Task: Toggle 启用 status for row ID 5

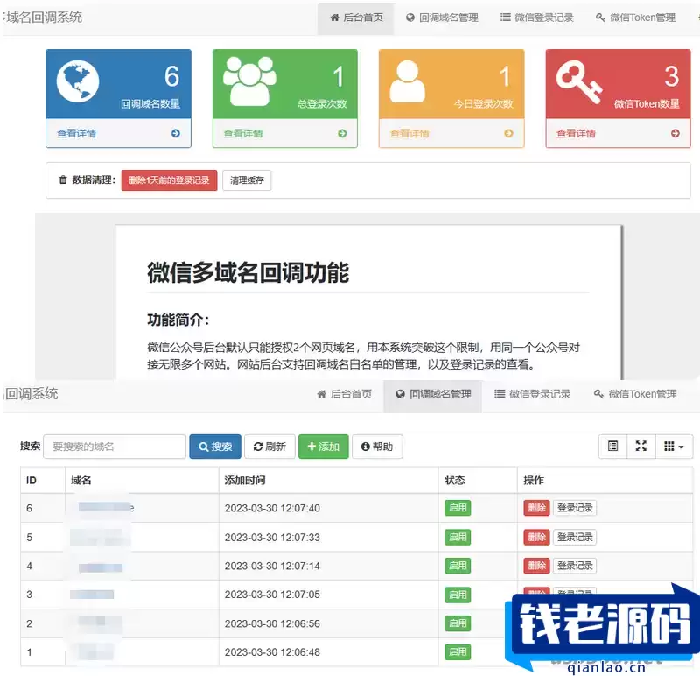Action: click(x=458, y=537)
